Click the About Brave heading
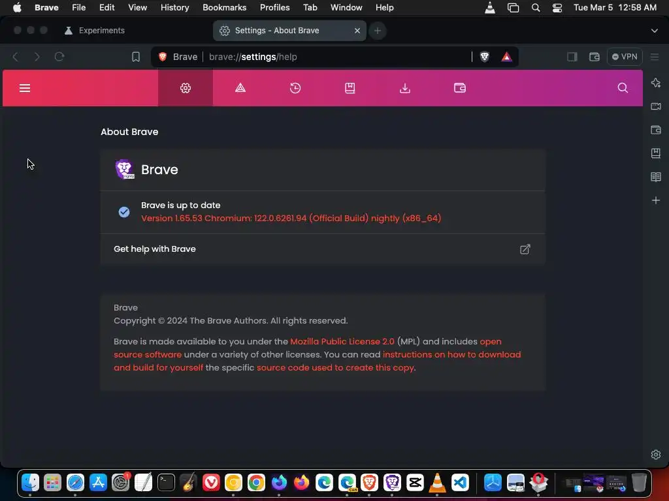Viewport: 669px width, 501px height. [129, 132]
